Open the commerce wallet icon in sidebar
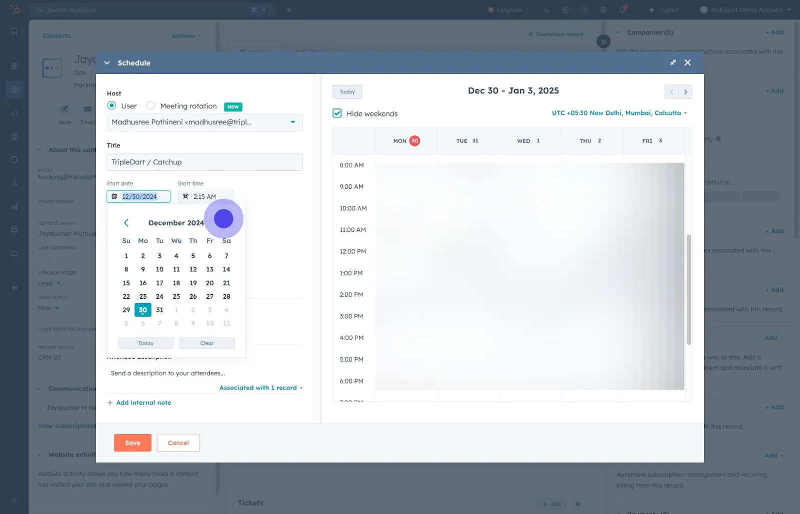Viewport: 800px width, 514px height. point(14,160)
